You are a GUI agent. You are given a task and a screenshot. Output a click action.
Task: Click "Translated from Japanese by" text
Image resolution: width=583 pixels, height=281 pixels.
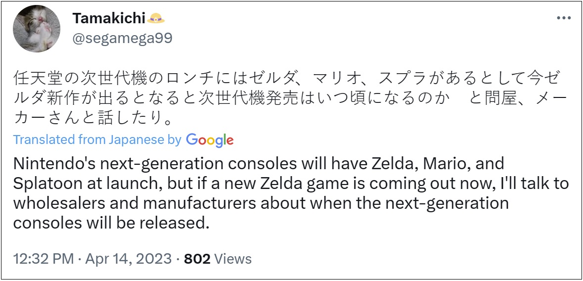97,140
